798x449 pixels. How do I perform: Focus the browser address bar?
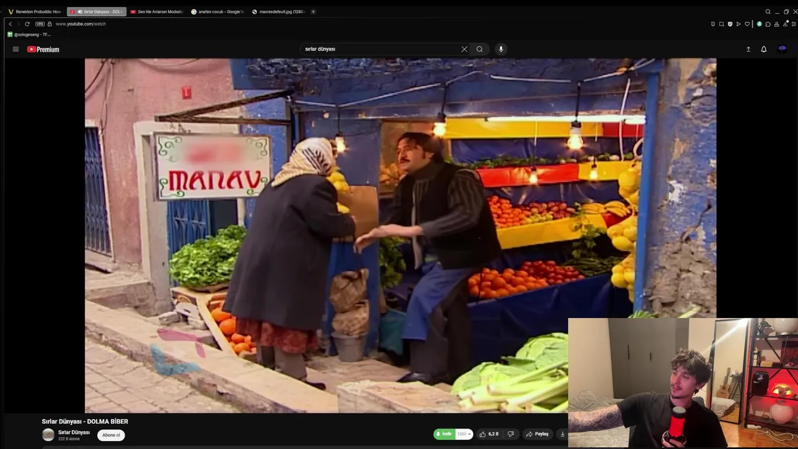tap(374, 24)
